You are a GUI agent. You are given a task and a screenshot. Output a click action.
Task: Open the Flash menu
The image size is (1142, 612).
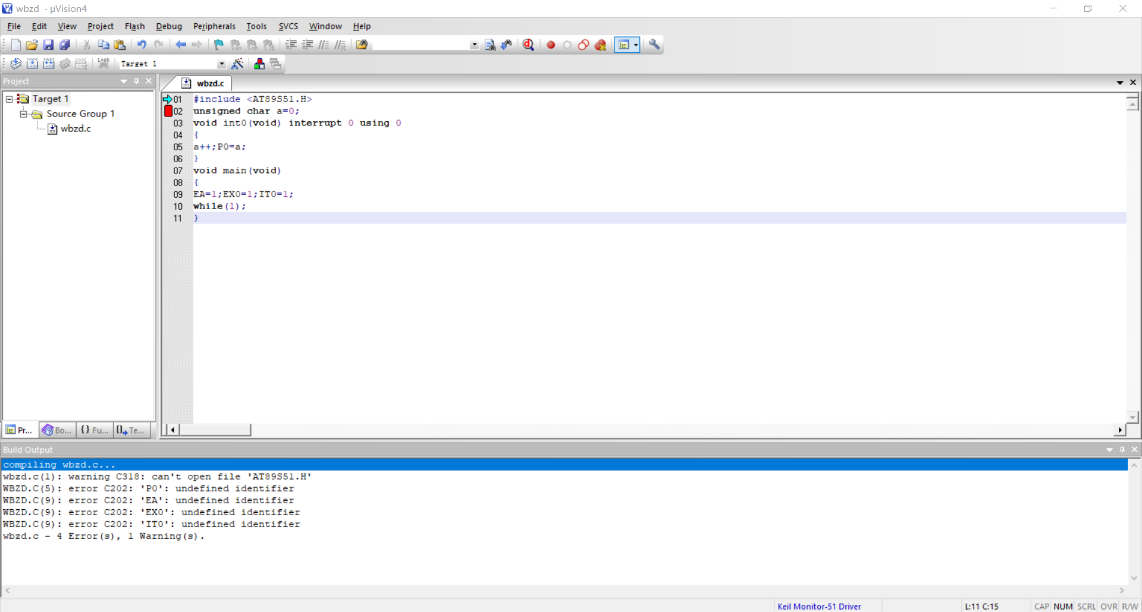[x=135, y=26]
